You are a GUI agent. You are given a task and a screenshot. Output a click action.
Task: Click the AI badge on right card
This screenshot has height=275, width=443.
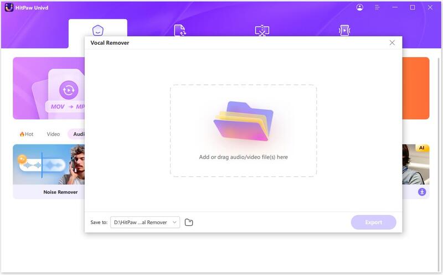pyautogui.click(x=422, y=148)
